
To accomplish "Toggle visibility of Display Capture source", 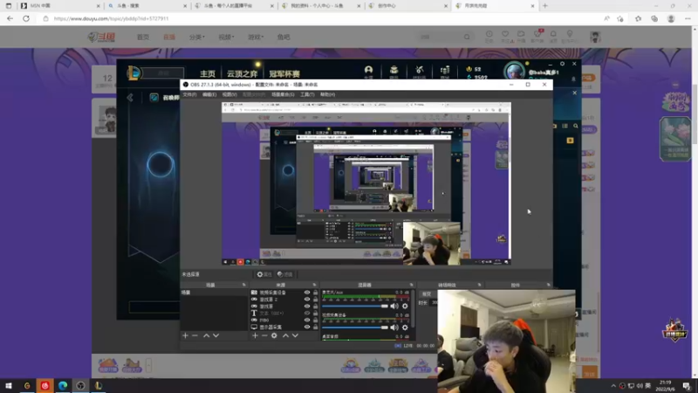I will (x=307, y=327).
